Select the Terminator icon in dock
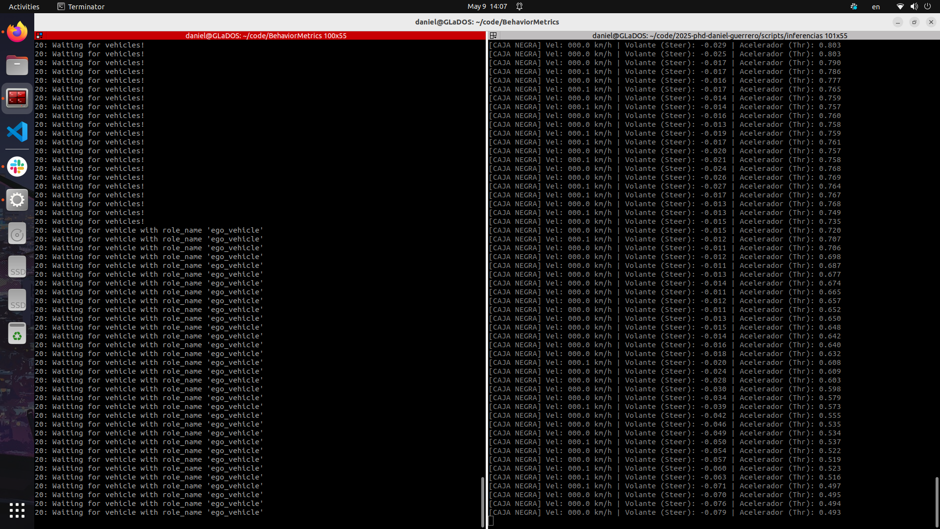The width and height of the screenshot is (940, 529). coord(17,98)
